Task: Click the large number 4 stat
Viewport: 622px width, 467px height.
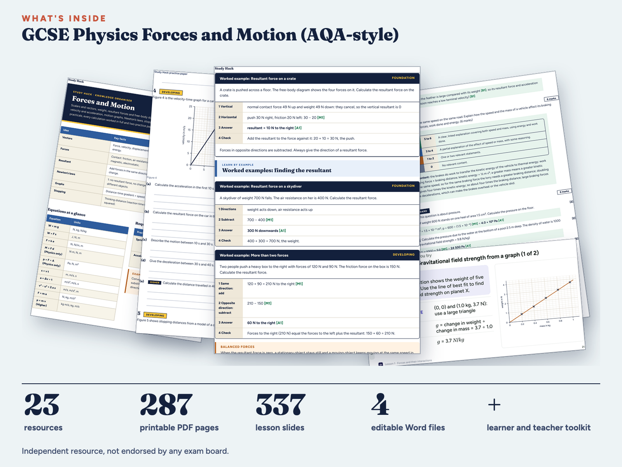Action: (x=380, y=405)
